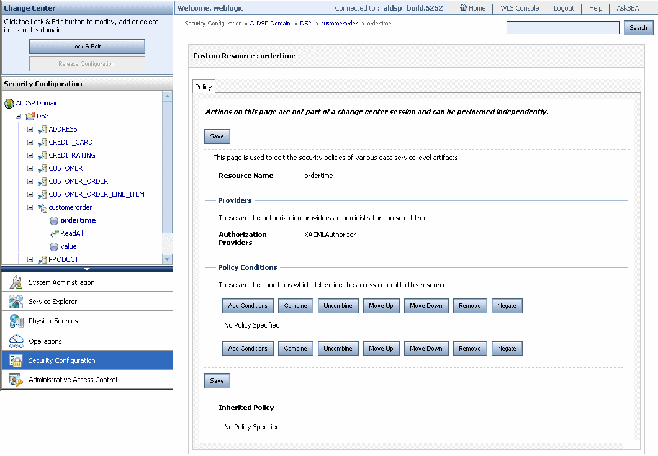Open the Help menu item
This screenshot has width=658, height=456.
[x=595, y=8]
